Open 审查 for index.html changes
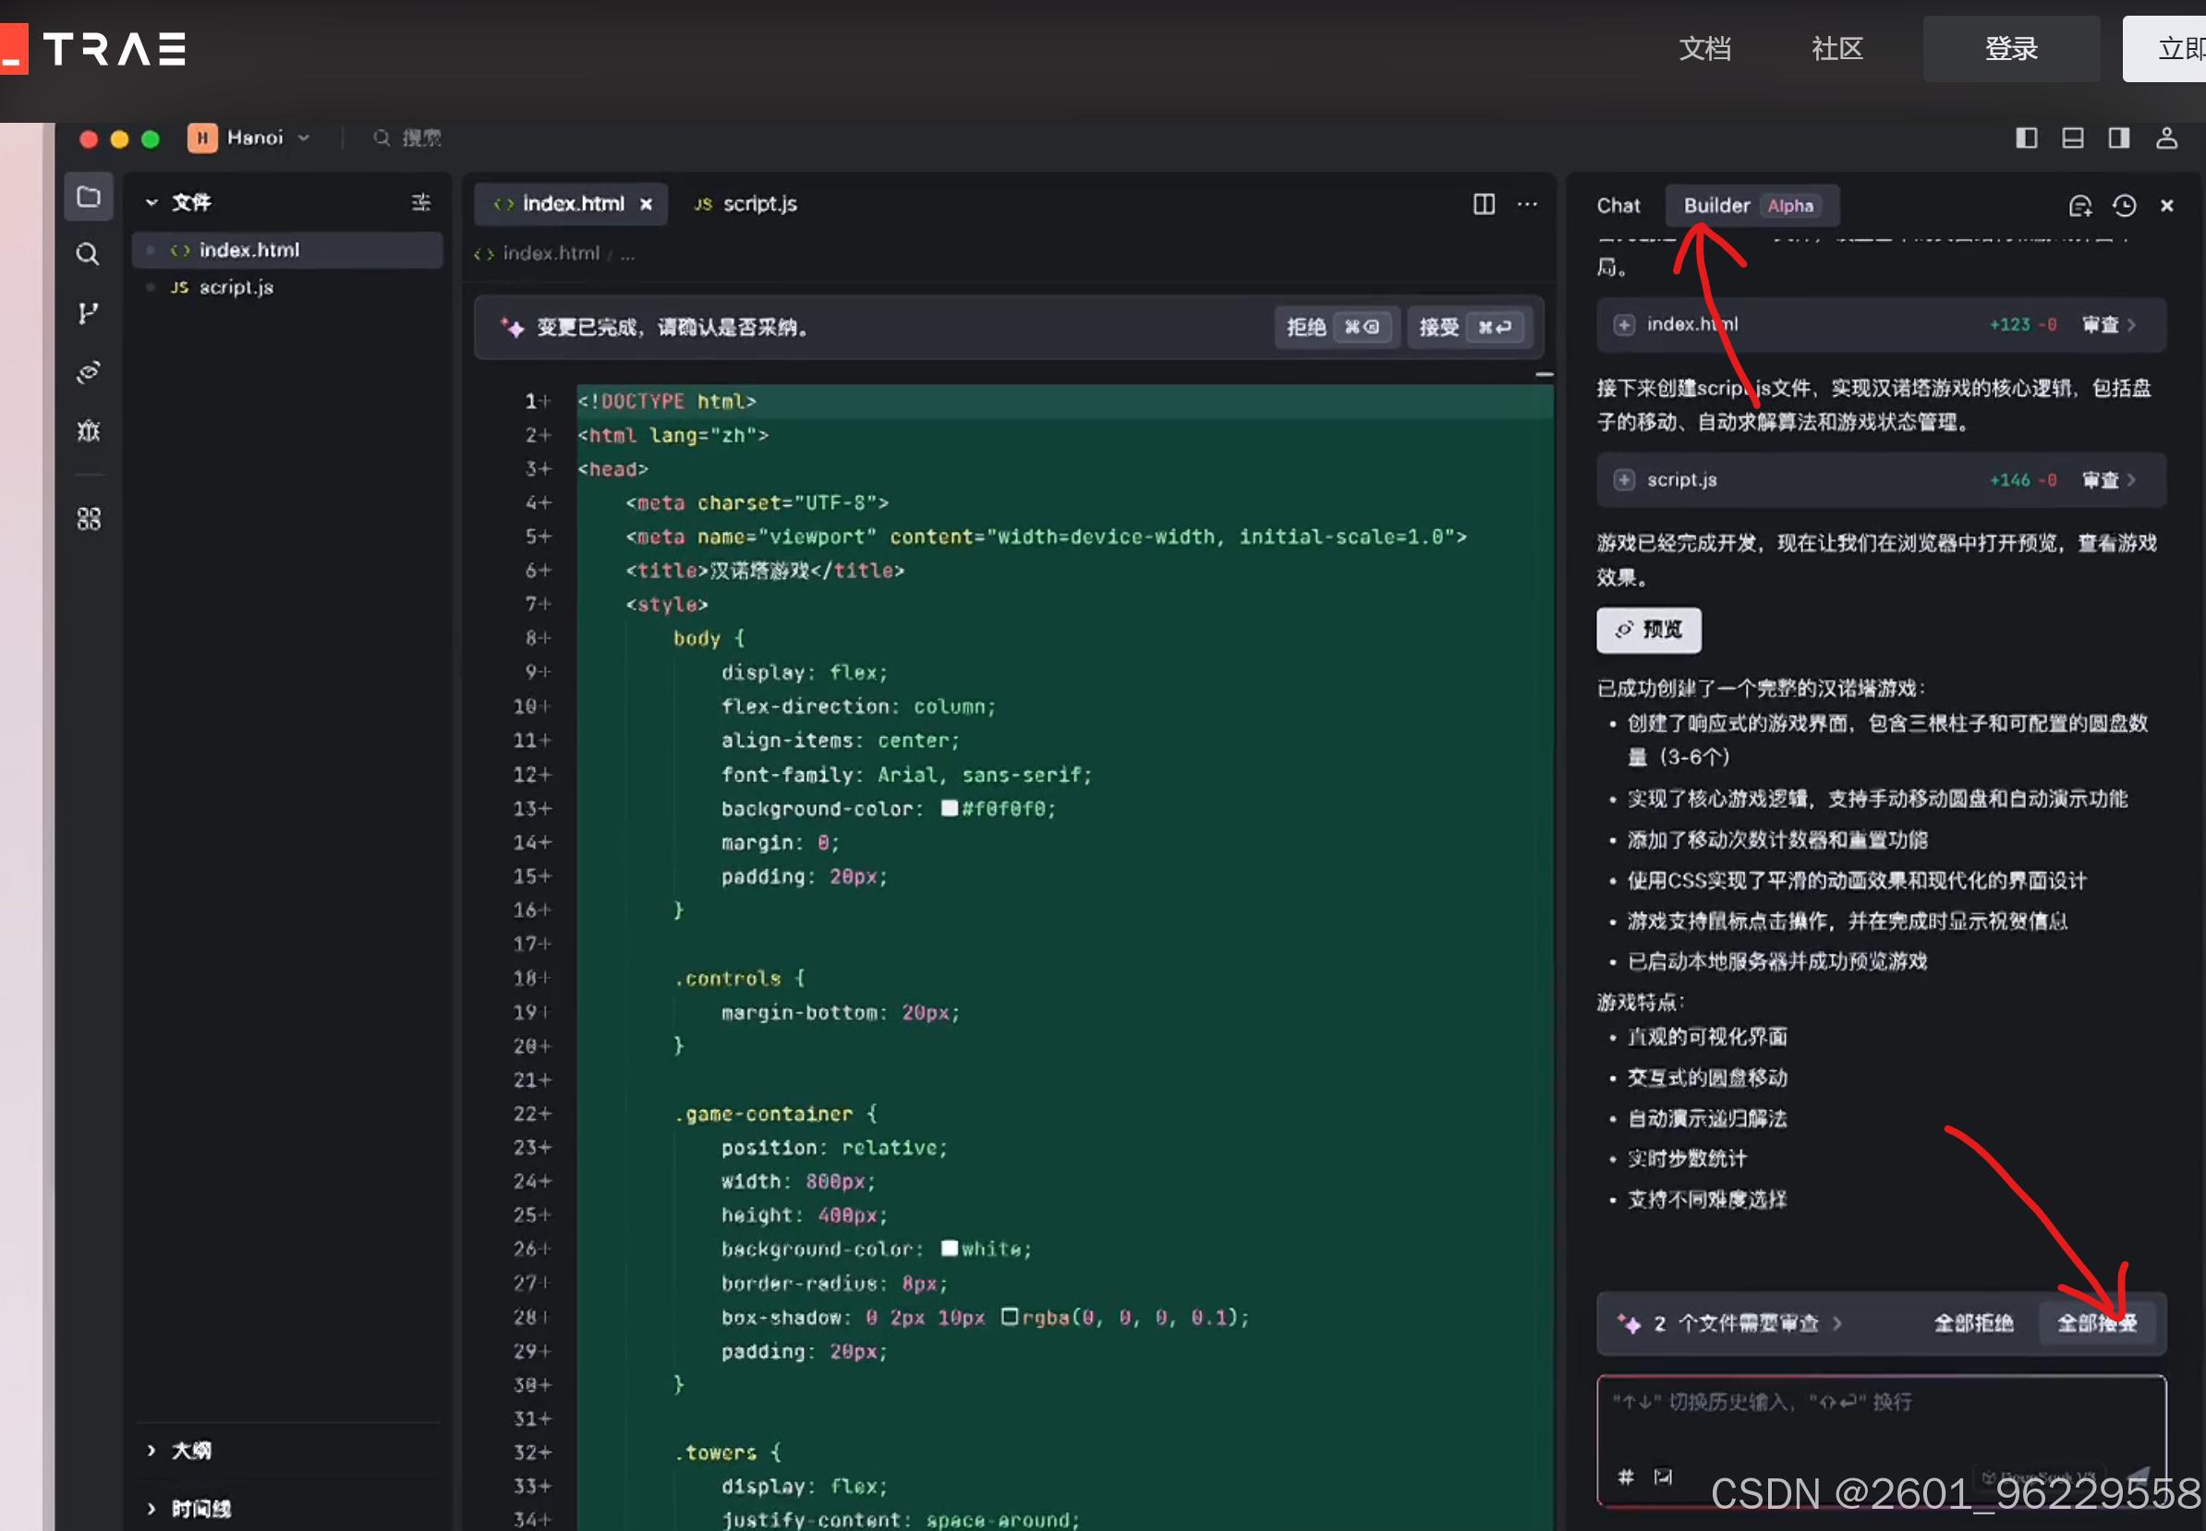Viewport: 2206px width, 1531px height. click(2107, 324)
